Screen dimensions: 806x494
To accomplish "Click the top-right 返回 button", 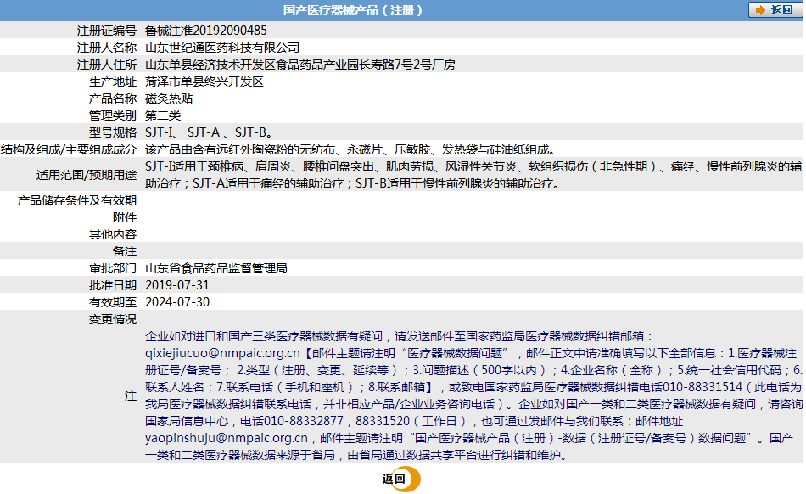I will (x=775, y=10).
